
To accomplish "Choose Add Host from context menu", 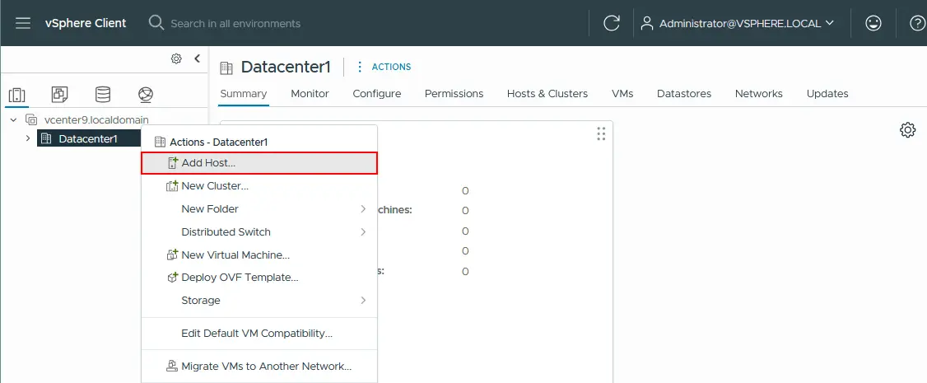I will pyautogui.click(x=259, y=163).
